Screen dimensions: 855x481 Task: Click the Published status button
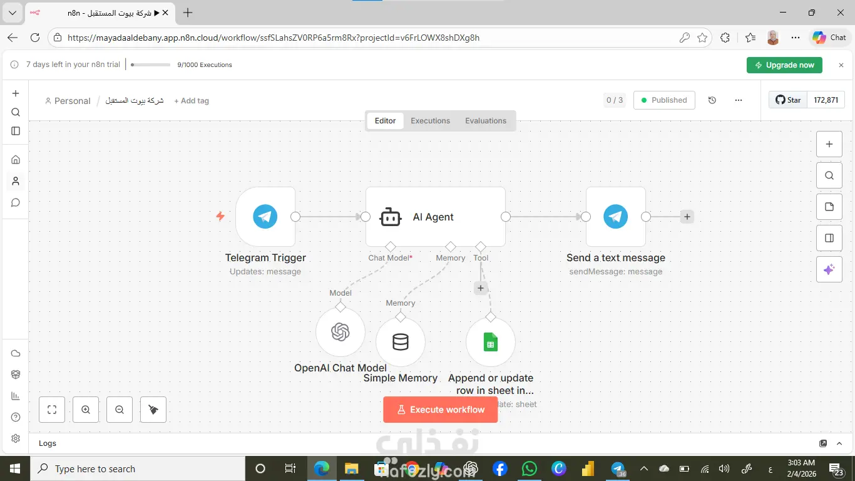[x=664, y=100]
